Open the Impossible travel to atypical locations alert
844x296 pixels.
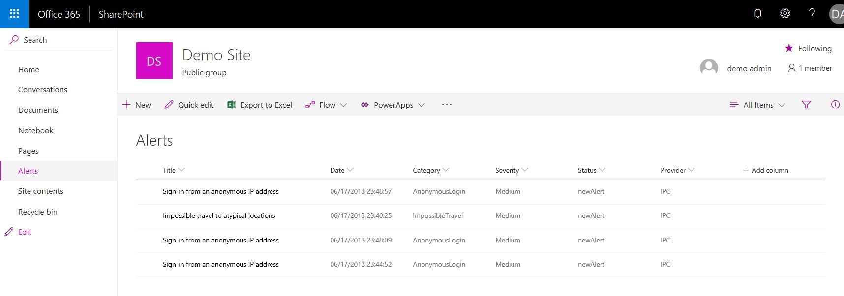[x=219, y=215]
